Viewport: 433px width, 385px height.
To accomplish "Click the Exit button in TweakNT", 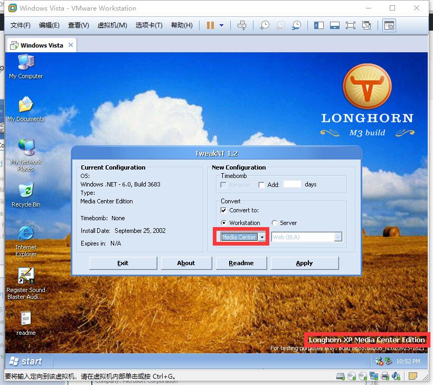I will click(x=123, y=263).
